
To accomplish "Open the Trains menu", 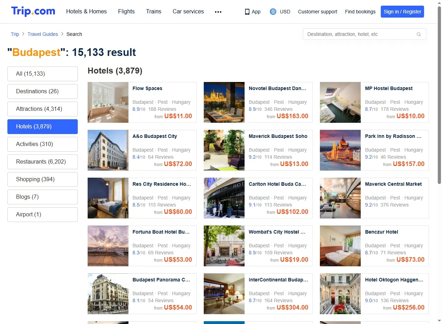I will pyautogui.click(x=154, y=12).
